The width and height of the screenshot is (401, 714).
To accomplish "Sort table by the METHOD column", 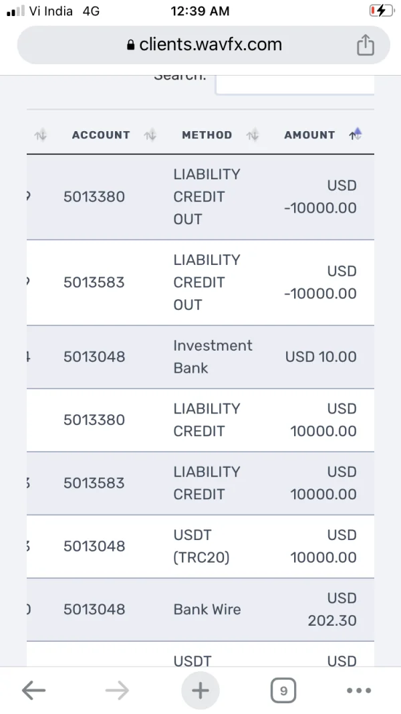I will point(207,135).
